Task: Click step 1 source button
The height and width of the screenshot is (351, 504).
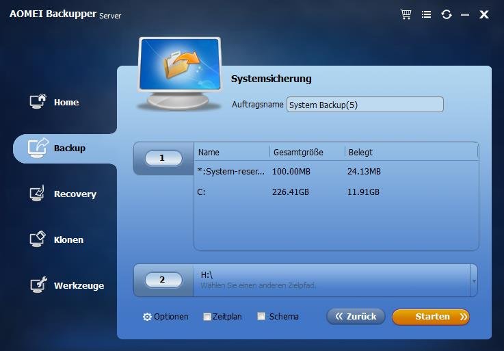Action: 163,158
